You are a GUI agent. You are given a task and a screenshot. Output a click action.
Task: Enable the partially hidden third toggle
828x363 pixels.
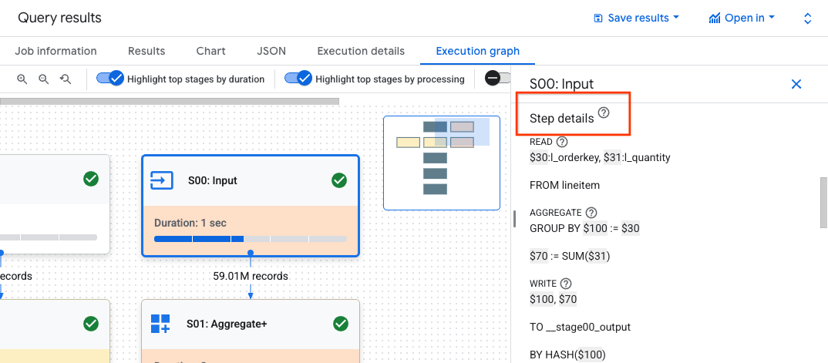tap(497, 79)
